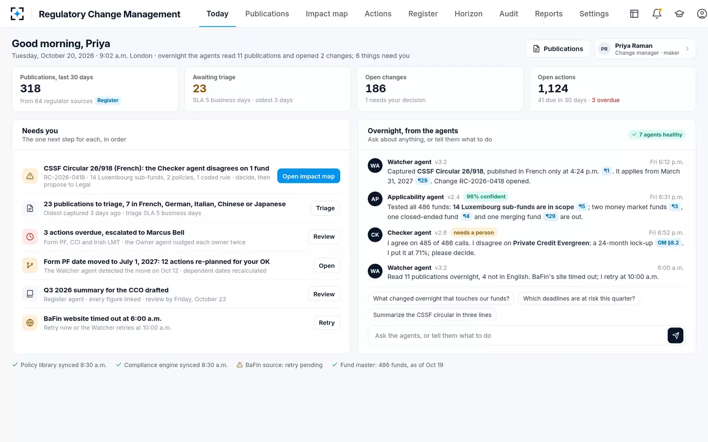The height and width of the screenshot is (442, 708).
Task: Switch to the Publications tab
Action: tap(267, 14)
